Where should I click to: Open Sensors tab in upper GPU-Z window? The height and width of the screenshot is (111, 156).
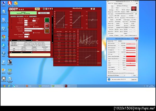tap(116, 3)
